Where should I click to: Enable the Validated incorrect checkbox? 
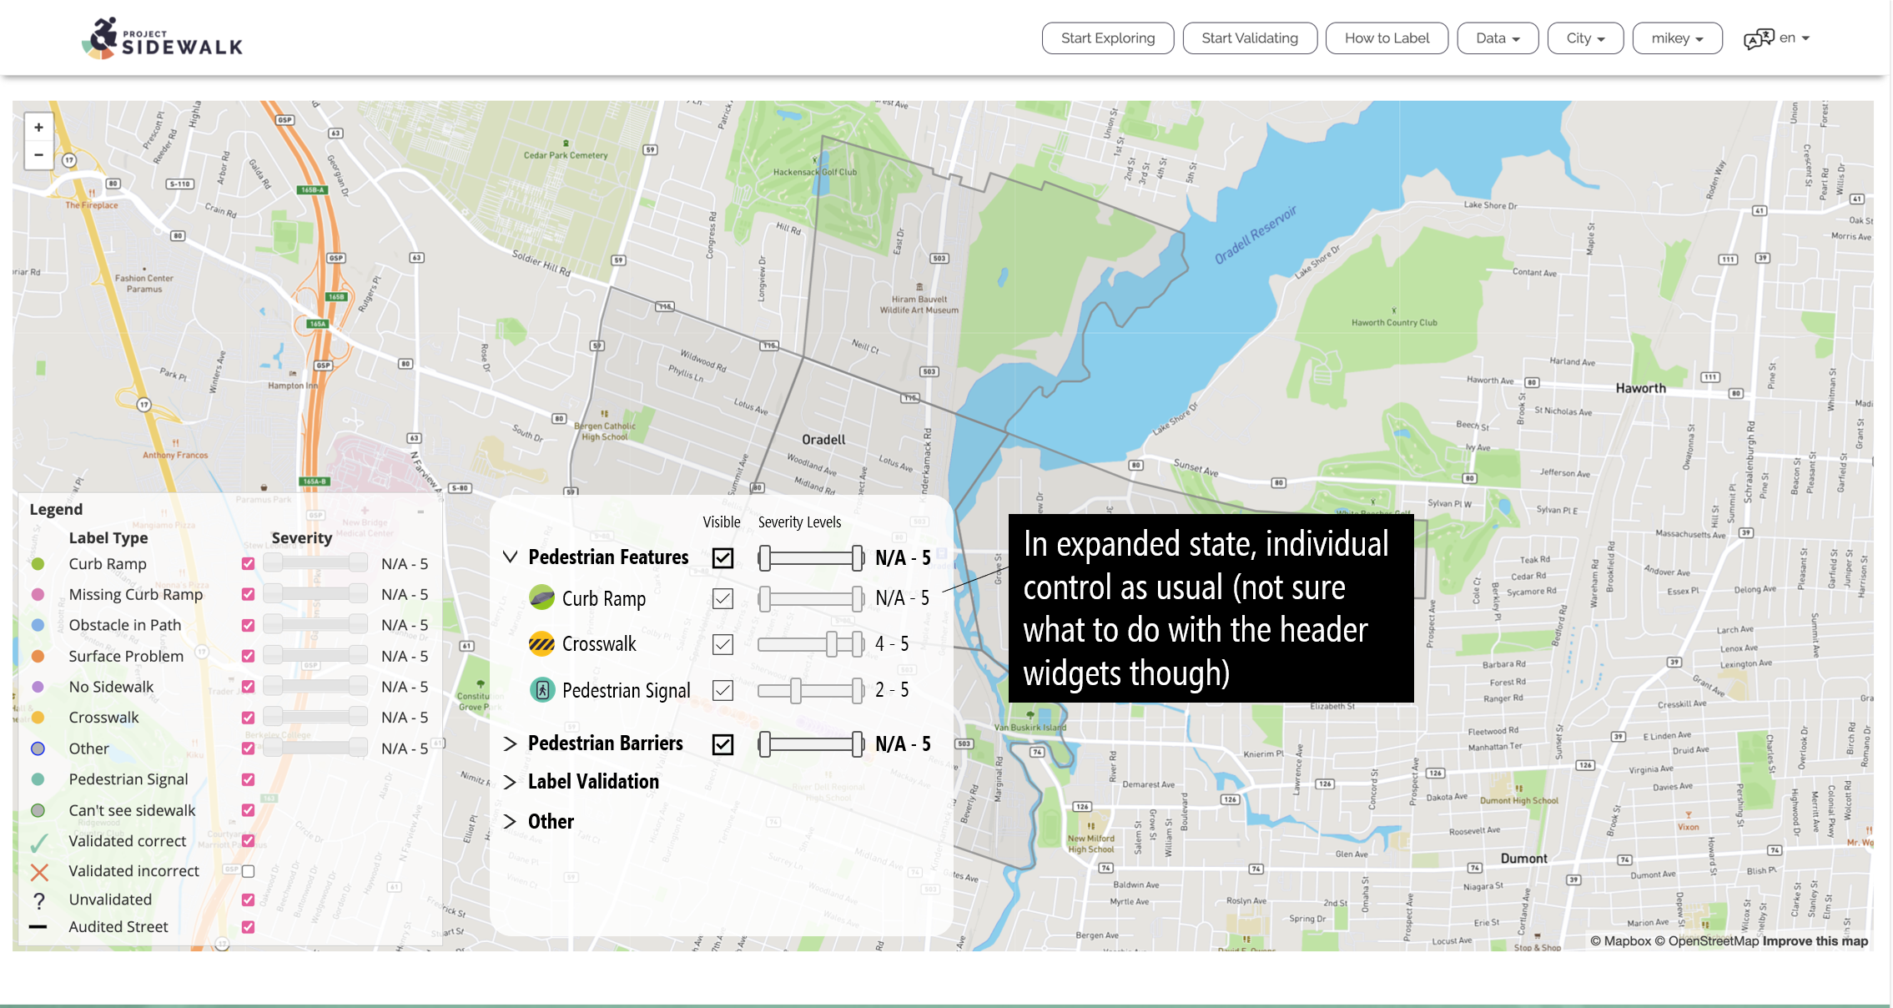(x=248, y=870)
